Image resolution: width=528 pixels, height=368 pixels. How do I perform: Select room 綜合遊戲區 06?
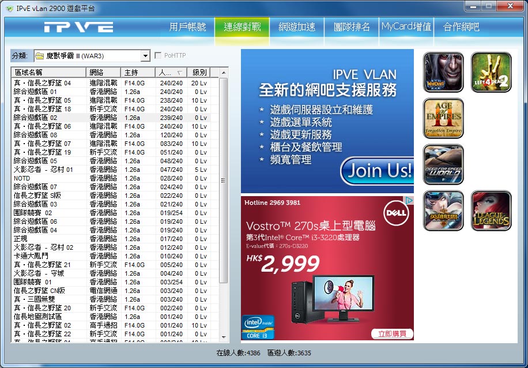pyautogui.click(x=111, y=221)
